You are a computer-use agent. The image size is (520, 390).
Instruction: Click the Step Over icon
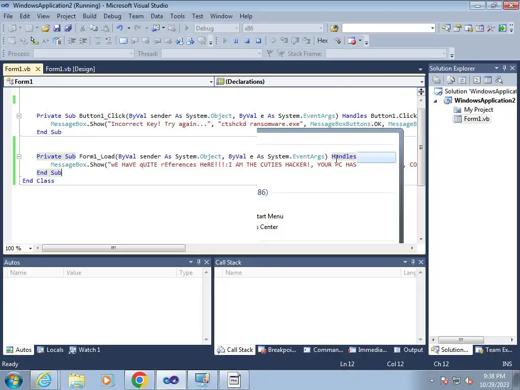(x=296, y=41)
